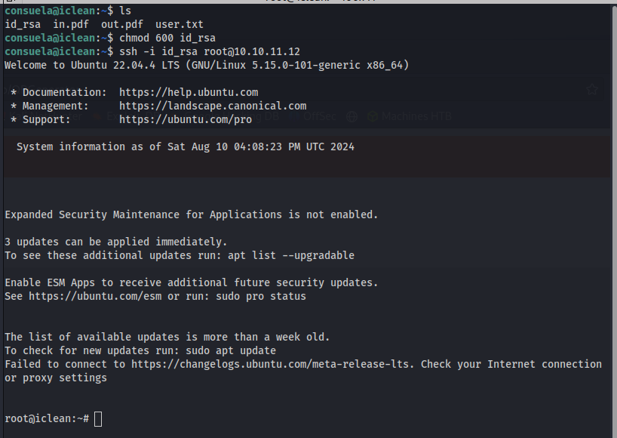The width and height of the screenshot is (617, 438).
Task: Click 'in.pdf' in the ls output
Action: click(x=71, y=24)
